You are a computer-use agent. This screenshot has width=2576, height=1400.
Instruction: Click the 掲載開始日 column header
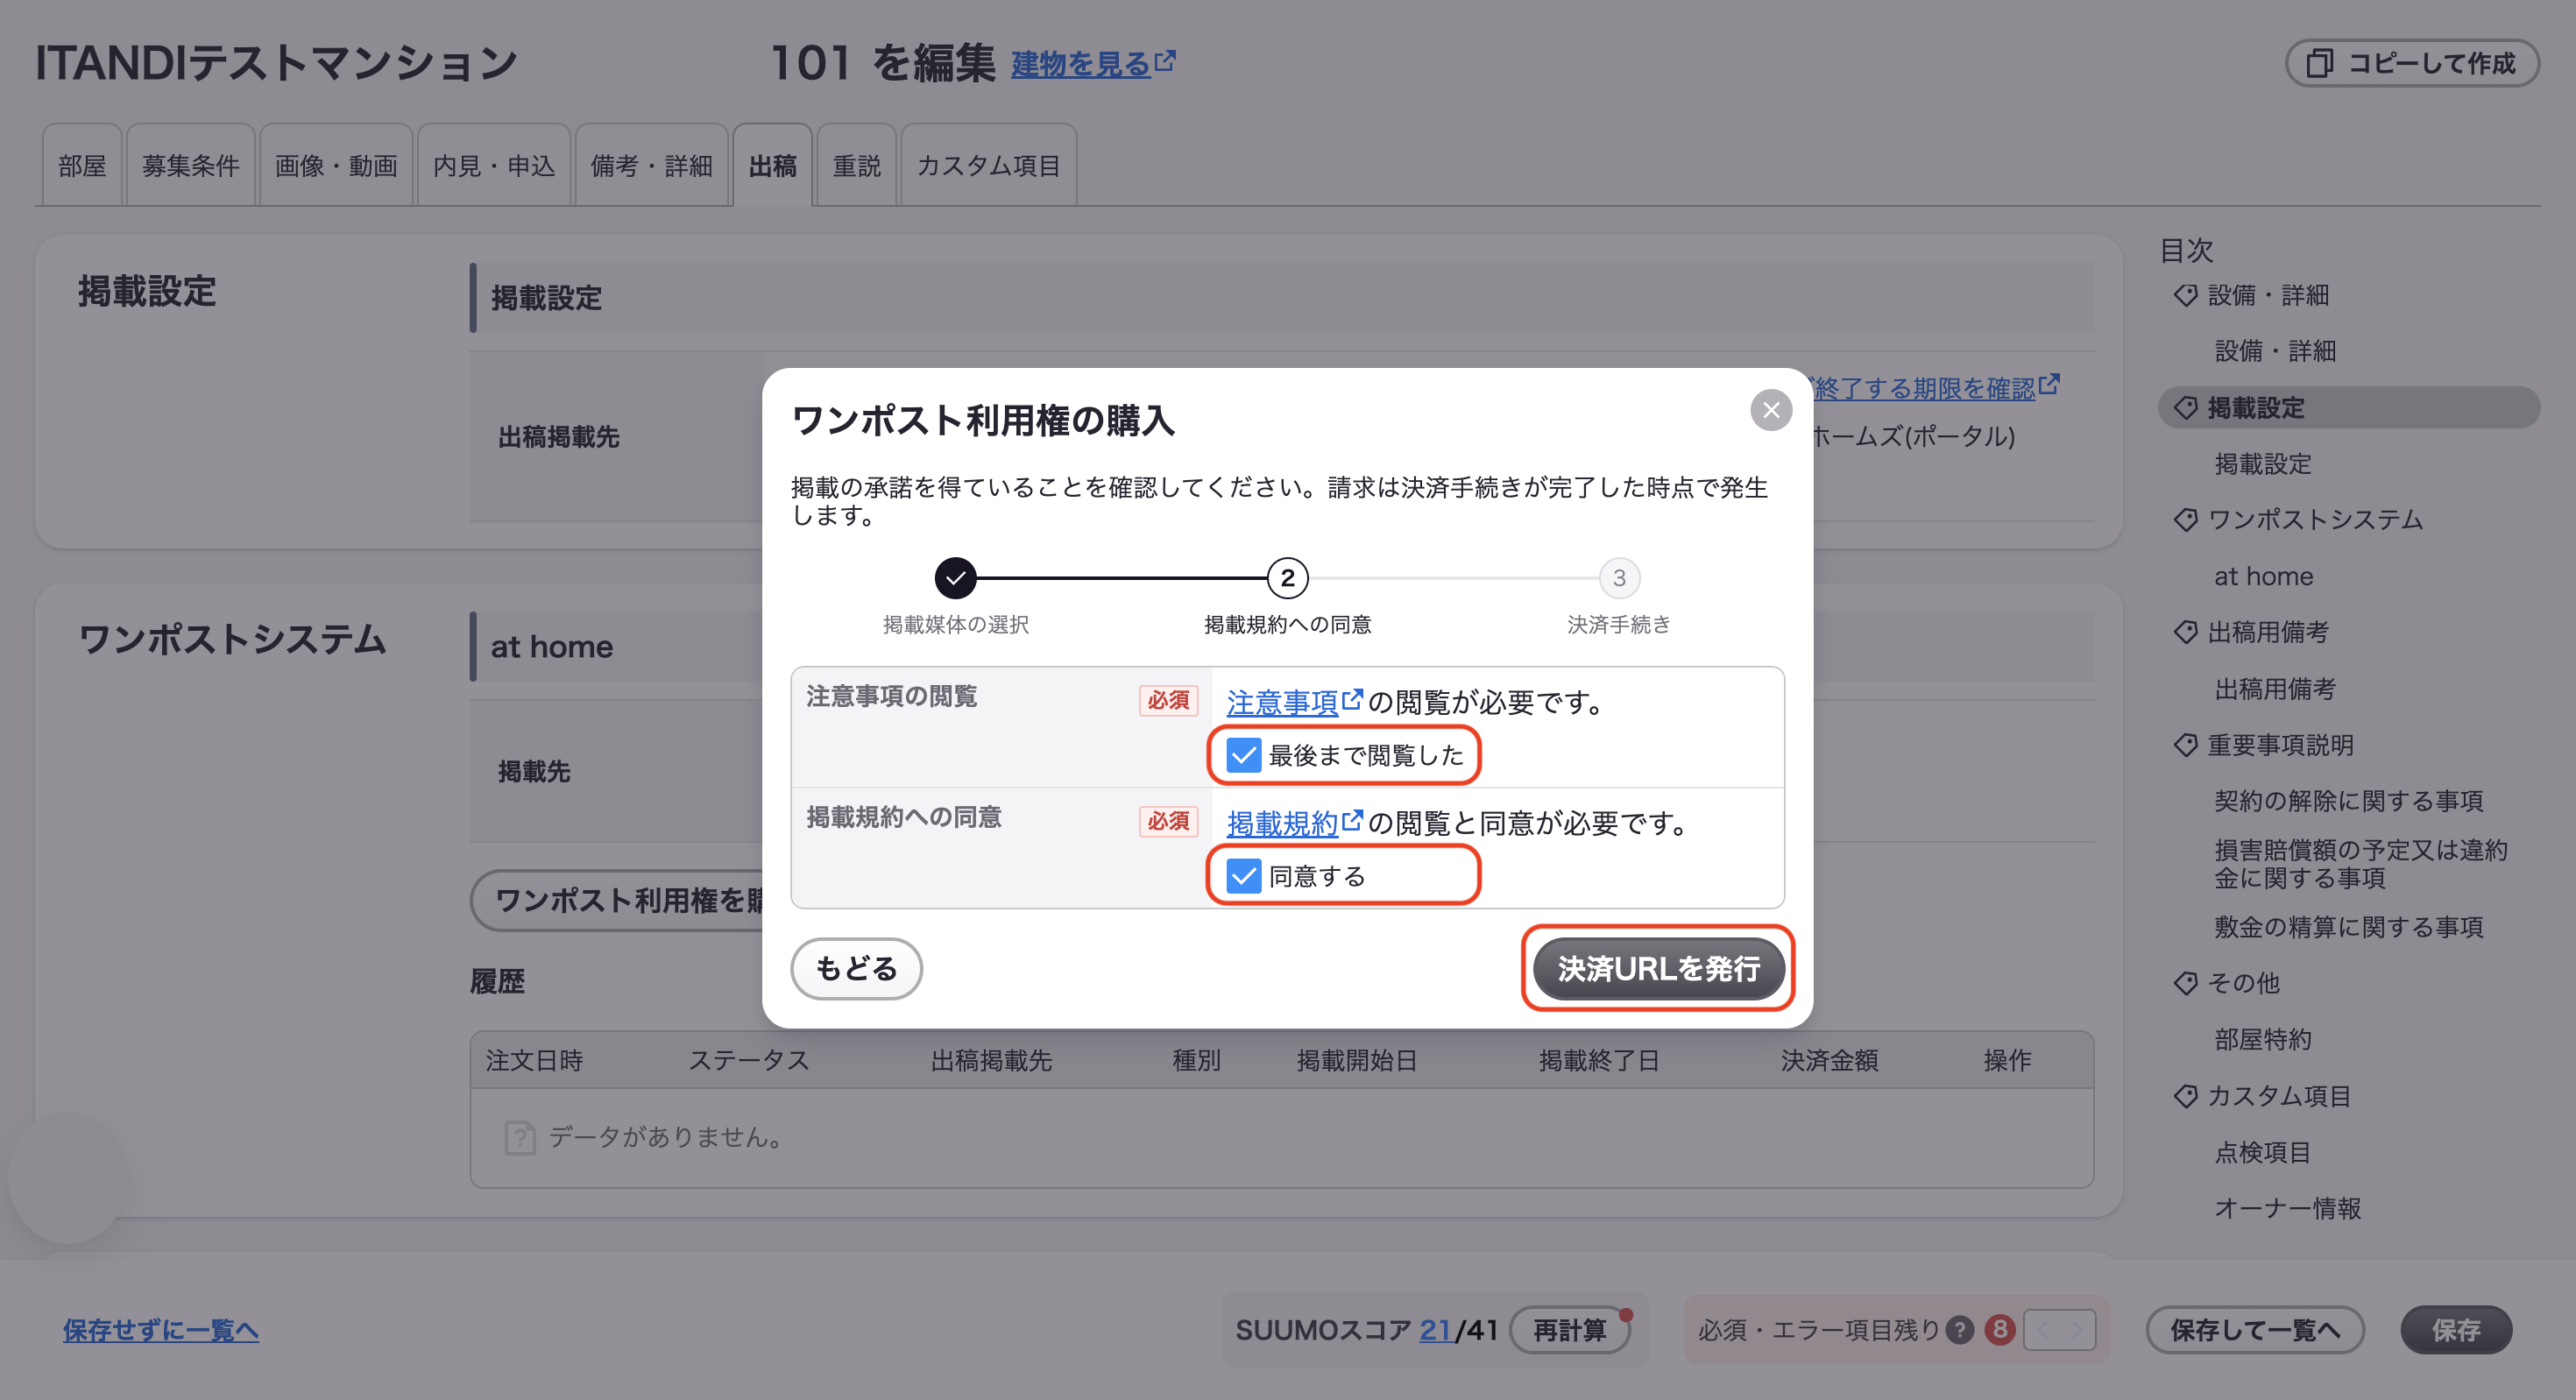point(1357,1060)
